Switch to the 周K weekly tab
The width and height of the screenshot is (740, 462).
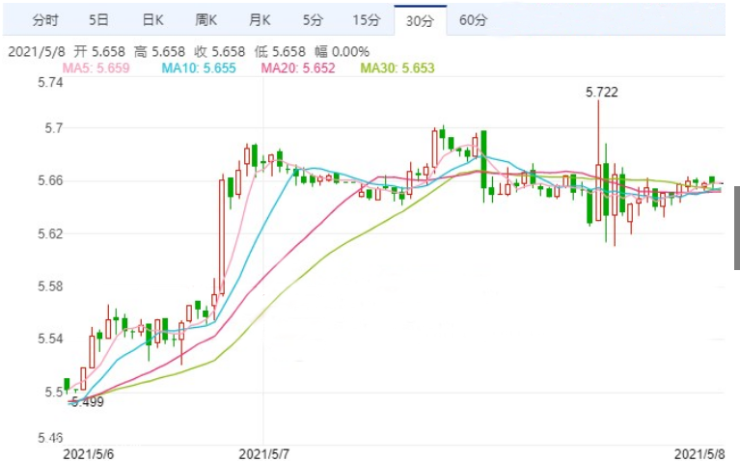[206, 19]
